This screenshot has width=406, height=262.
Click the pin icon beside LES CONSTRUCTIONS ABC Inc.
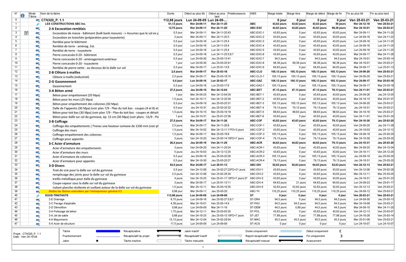point(38,24)
